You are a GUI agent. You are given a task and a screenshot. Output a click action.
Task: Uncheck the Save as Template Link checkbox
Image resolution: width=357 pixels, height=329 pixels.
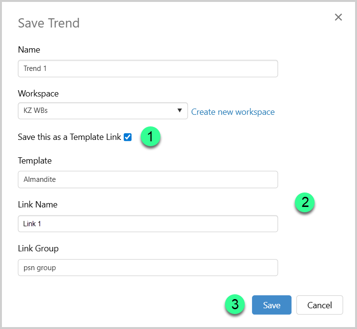click(x=128, y=137)
